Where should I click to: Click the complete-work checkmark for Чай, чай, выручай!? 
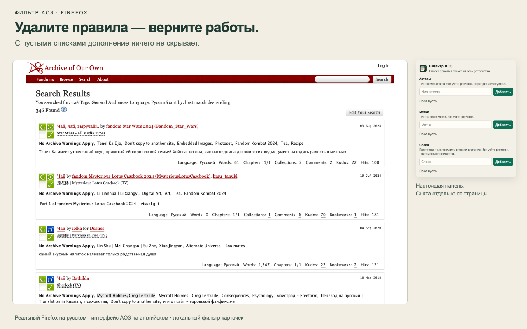(x=51, y=135)
